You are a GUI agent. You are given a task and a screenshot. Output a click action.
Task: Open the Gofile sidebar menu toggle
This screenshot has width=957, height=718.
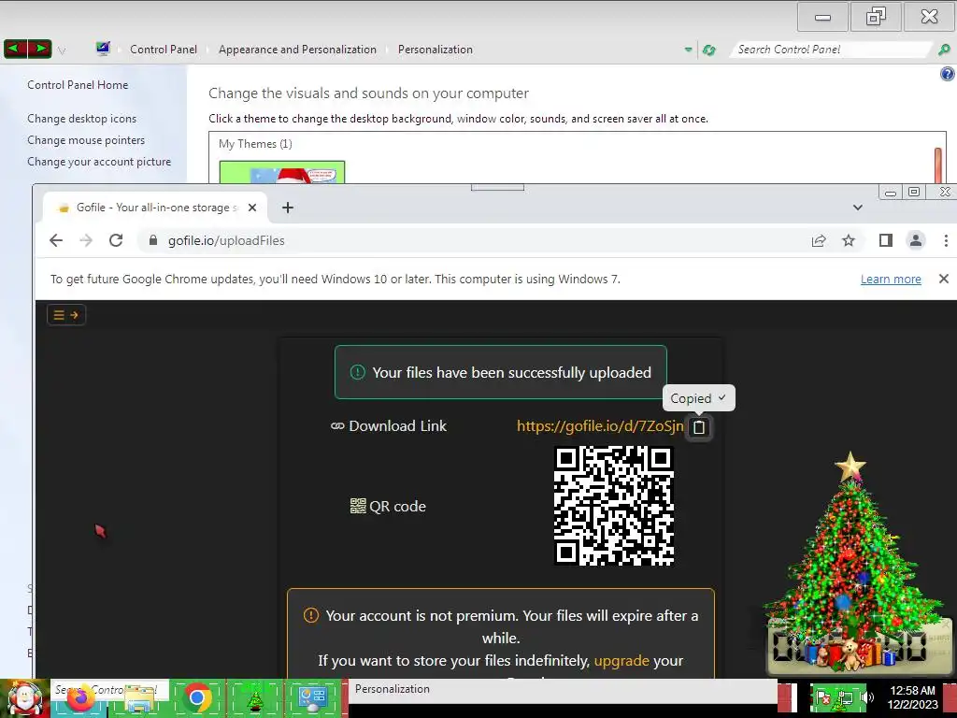point(66,315)
